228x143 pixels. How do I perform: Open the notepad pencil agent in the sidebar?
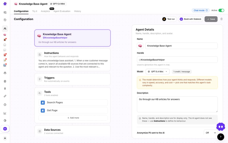click(x=5, y=60)
